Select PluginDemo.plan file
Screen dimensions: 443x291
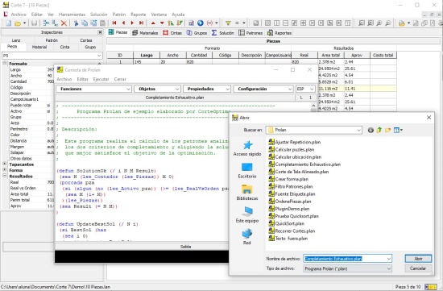pos(288,209)
